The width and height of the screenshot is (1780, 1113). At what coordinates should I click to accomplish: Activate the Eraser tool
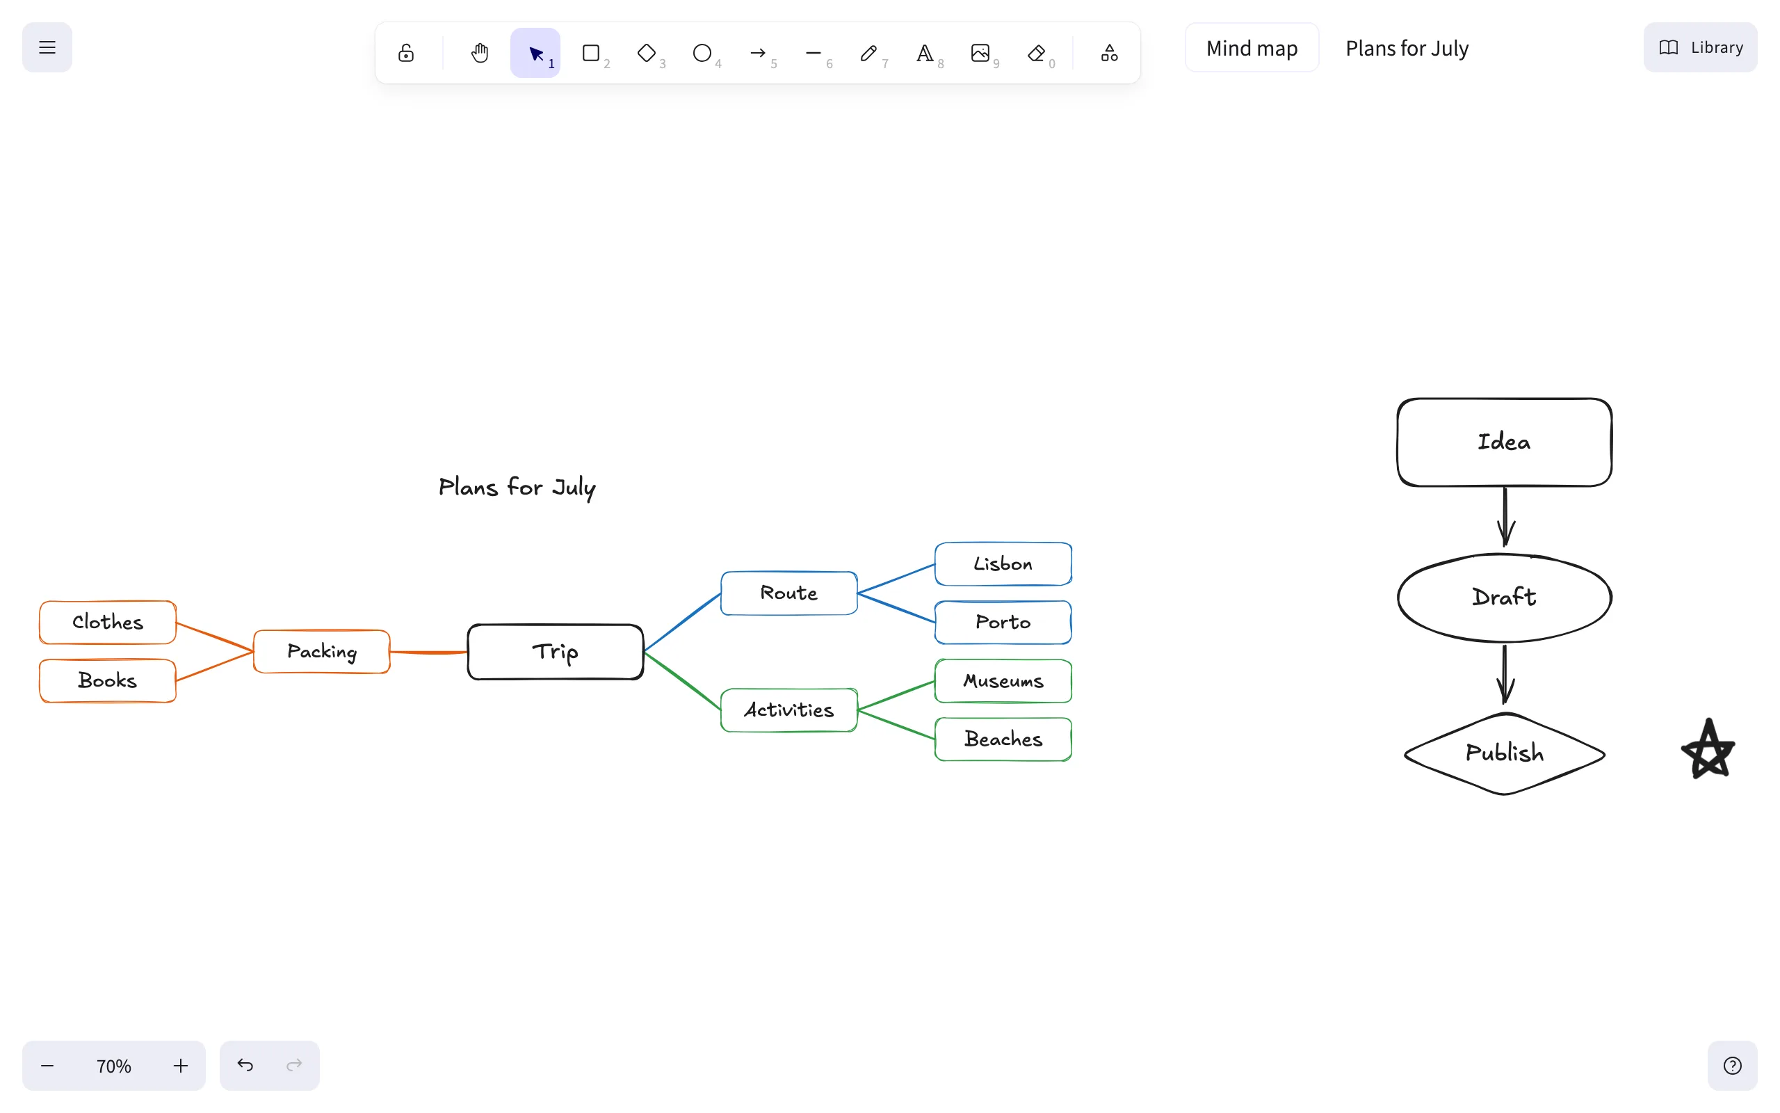pyautogui.click(x=1037, y=53)
